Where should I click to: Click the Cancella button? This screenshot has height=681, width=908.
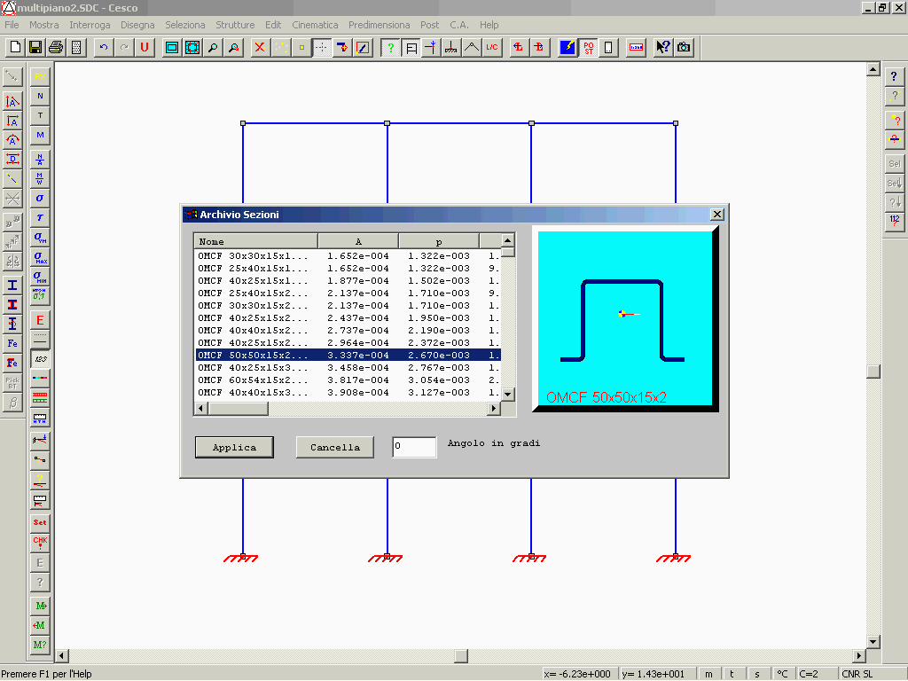click(x=335, y=448)
